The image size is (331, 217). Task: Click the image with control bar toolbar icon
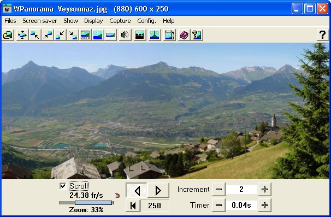click(85, 35)
